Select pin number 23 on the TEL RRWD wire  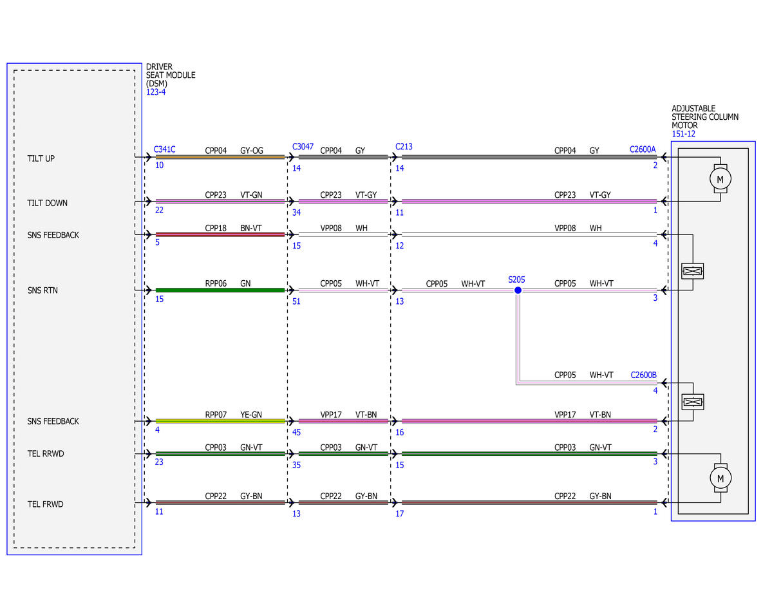tap(159, 462)
